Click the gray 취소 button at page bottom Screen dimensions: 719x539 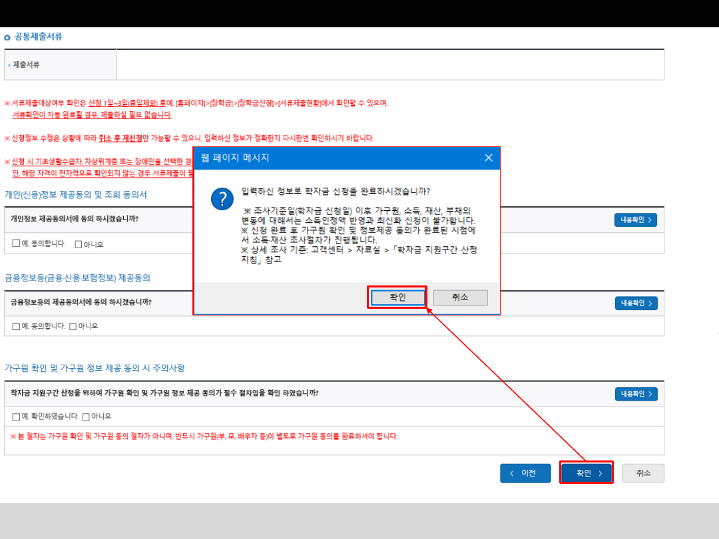642,473
